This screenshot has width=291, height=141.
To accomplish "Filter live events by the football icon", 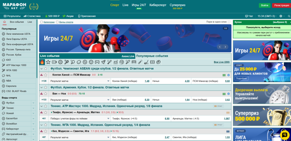I will [61, 62].
